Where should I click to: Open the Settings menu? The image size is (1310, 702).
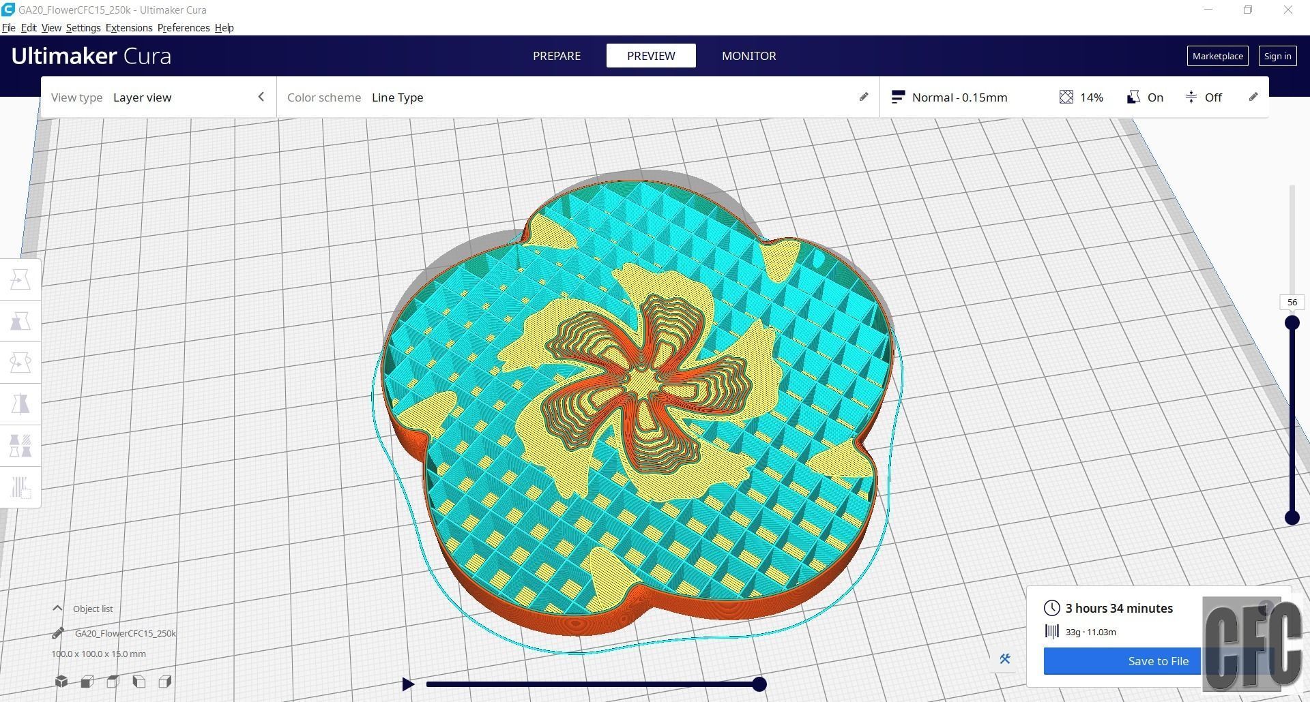click(x=83, y=28)
